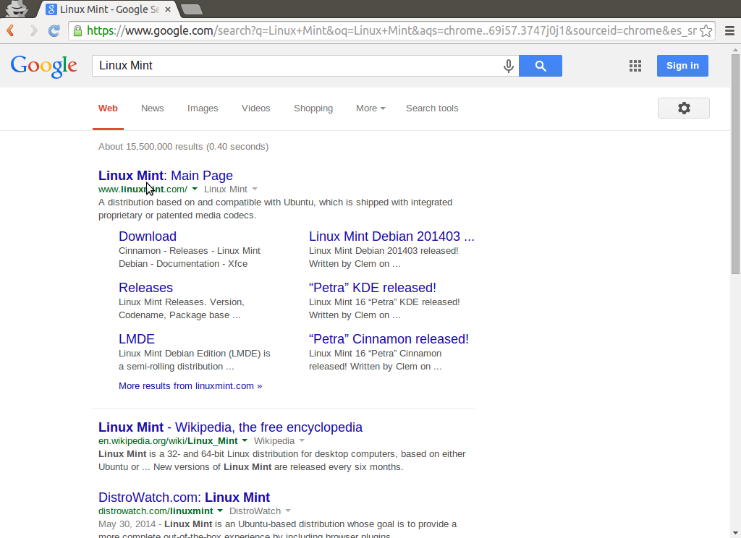Viewport: 741px width, 538px height.
Task: Switch to the Images search tab
Action: (x=202, y=108)
